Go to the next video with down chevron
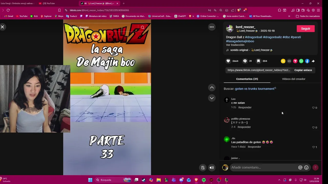328x184 pixels. coord(212,98)
